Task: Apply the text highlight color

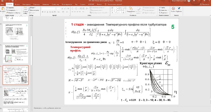Action: coord(63,12)
